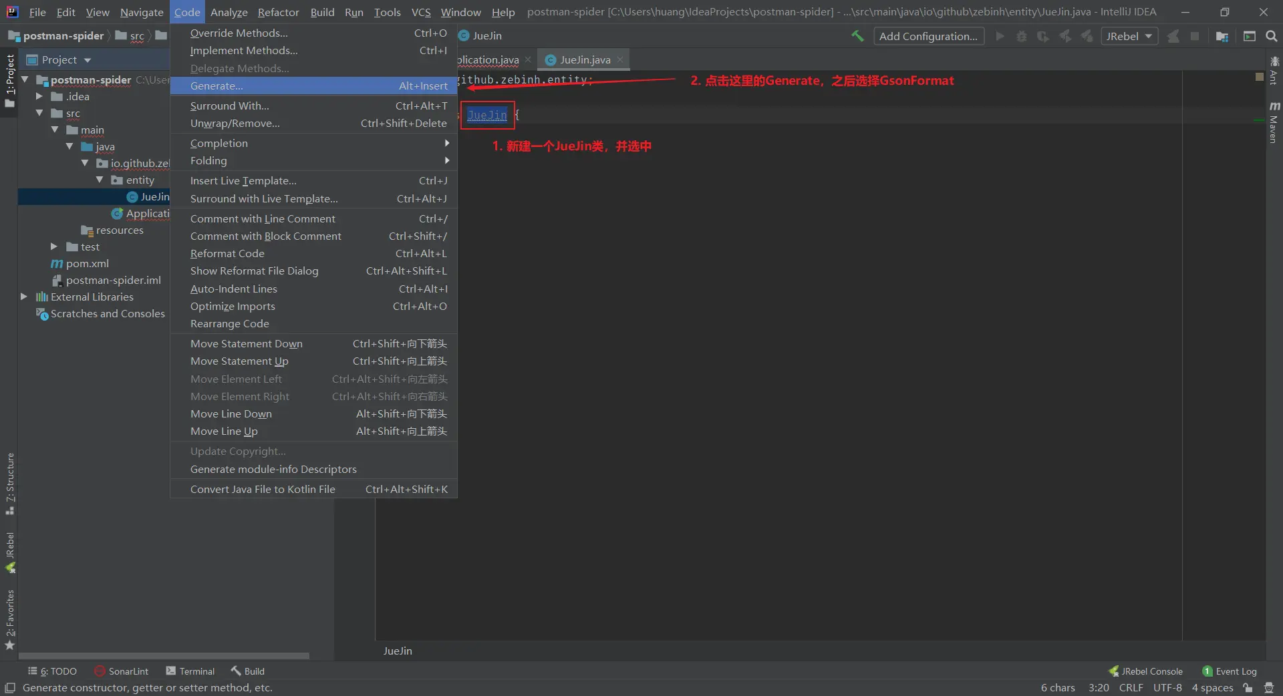The height and width of the screenshot is (696, 1283).
Task: Click Convert Java File to Kotlin File
Action: (x=314, y=489)
